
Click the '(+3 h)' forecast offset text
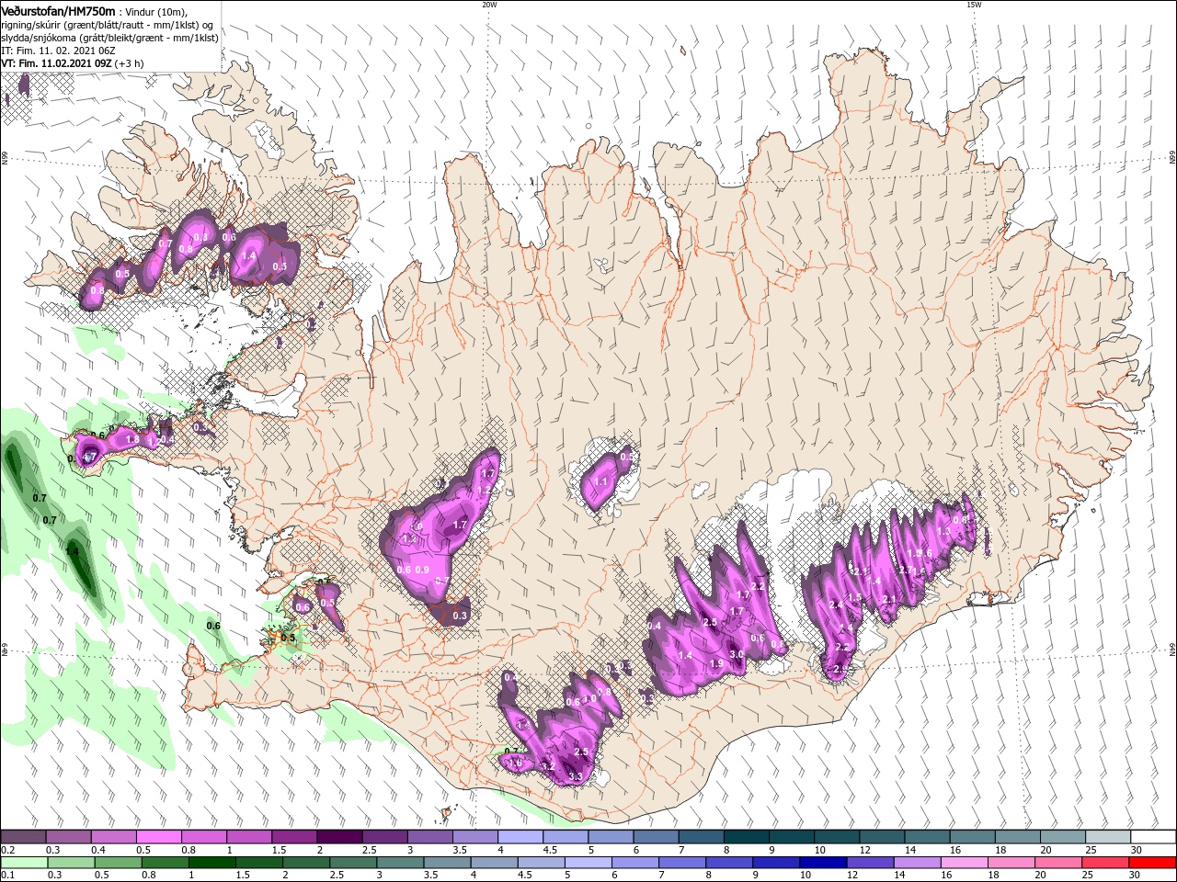[x=130, y=63]
